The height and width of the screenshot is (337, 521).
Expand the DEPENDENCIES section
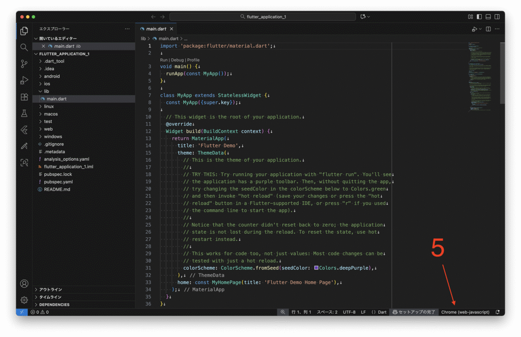coord(54,304)
